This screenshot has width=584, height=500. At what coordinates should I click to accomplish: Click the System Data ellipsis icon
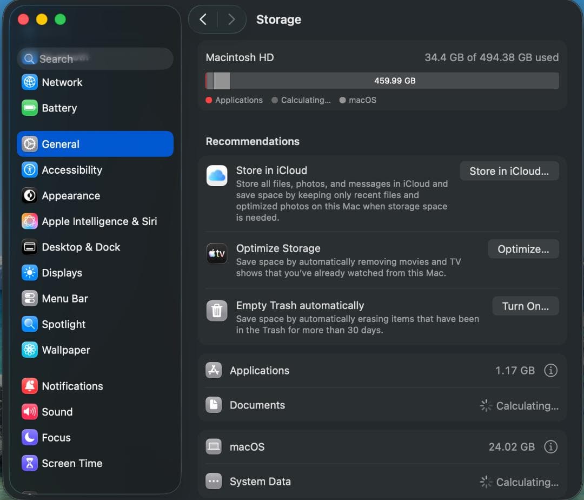click(x=214, y=481)
